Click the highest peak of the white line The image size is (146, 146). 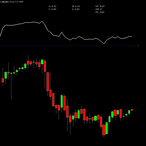[42, 21]
